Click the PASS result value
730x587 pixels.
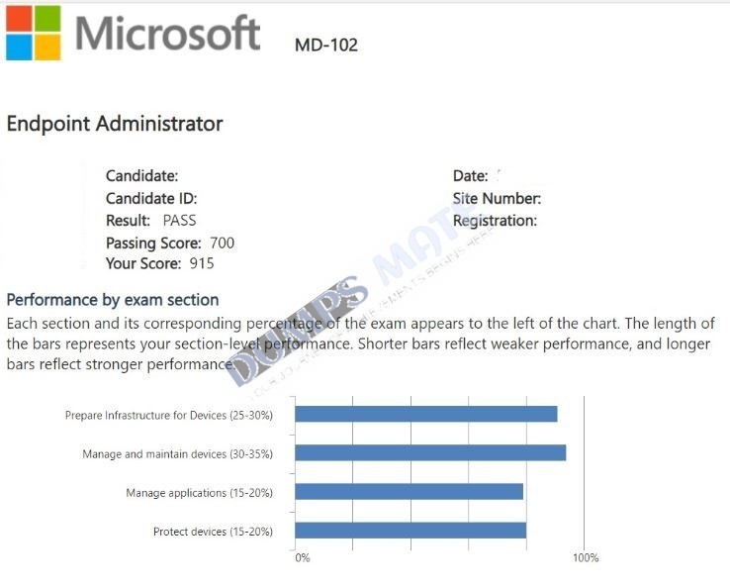click(179, 221)
